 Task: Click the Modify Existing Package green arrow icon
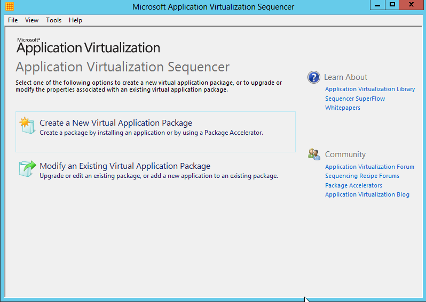click(27, 168)
